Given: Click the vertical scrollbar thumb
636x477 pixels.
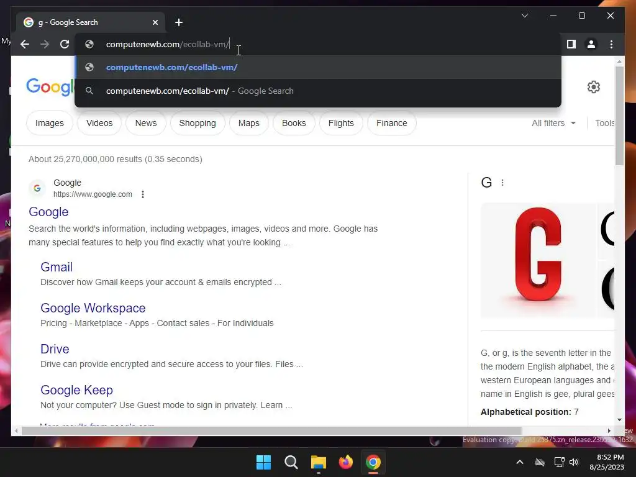Looking at the screenshot, I should 619,116.
